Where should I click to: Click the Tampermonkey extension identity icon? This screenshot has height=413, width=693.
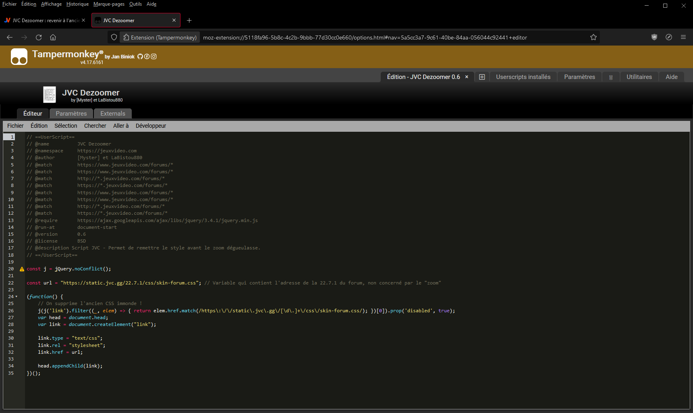(x=160, y=37)
